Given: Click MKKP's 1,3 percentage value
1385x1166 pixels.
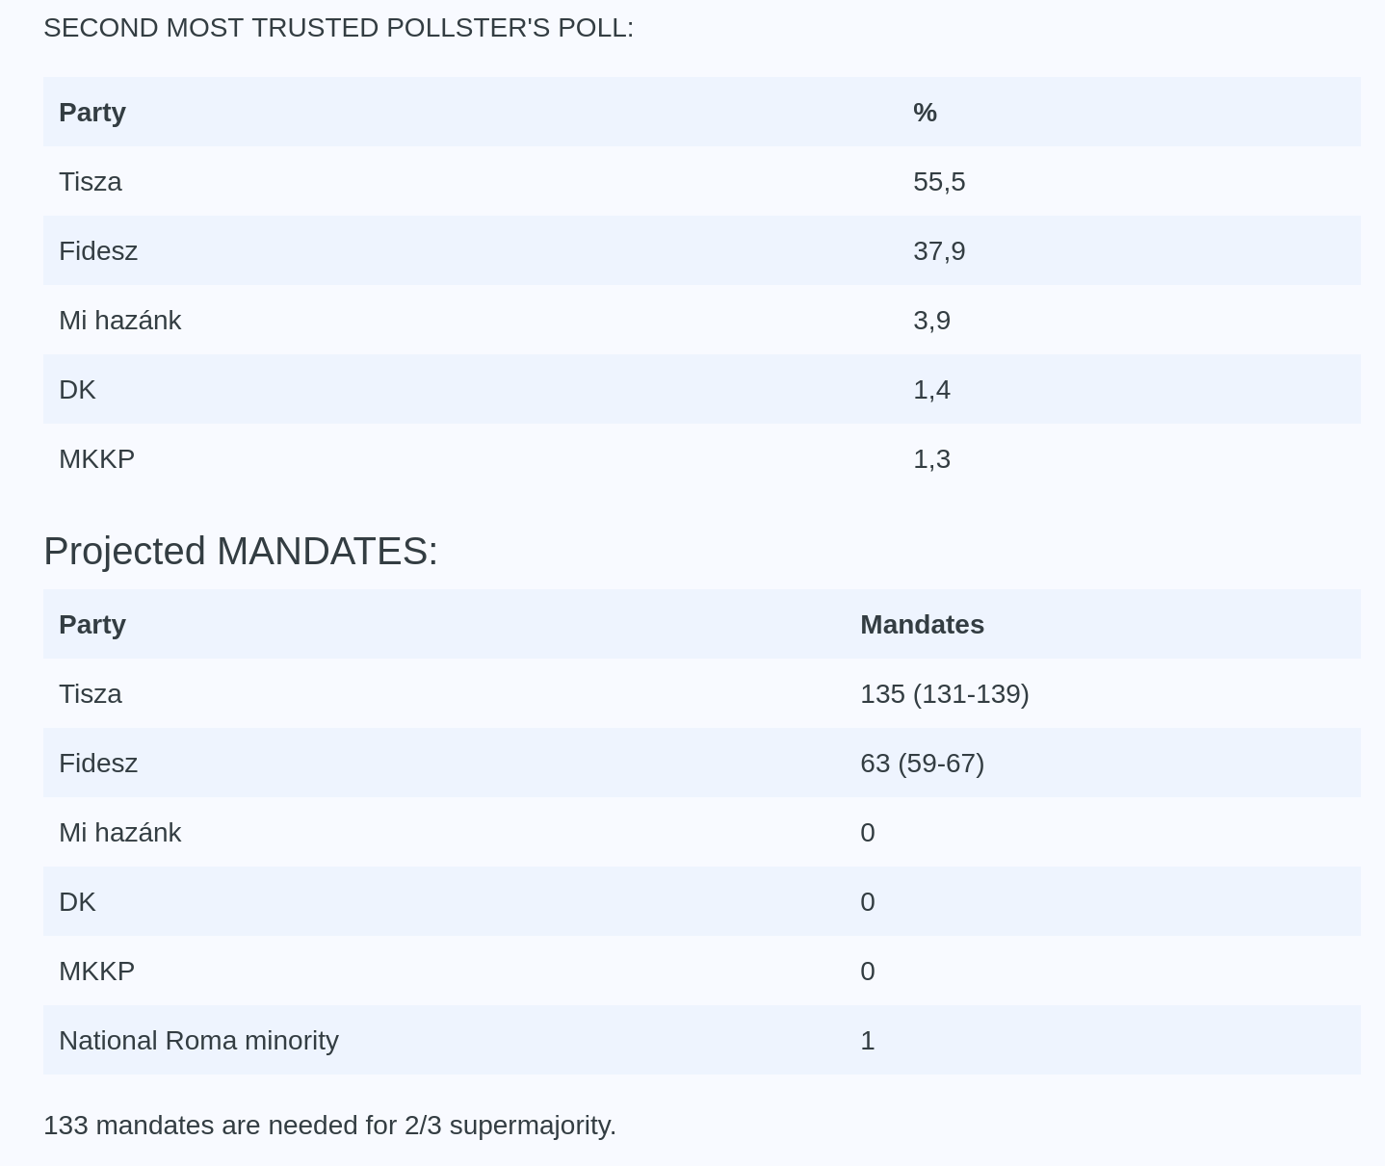Looking at the screenshot, I should click(x=931, y=459).
